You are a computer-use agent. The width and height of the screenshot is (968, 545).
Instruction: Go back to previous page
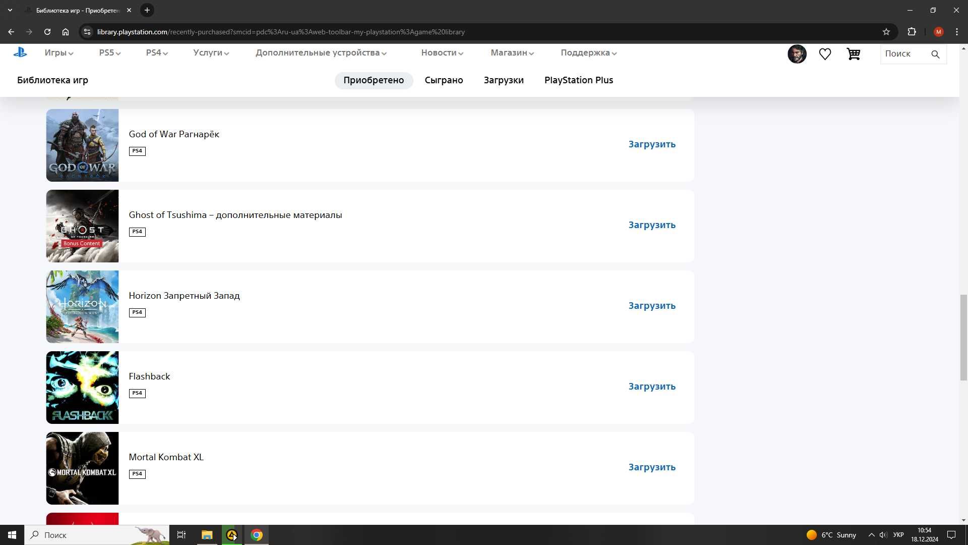[11, 32]
